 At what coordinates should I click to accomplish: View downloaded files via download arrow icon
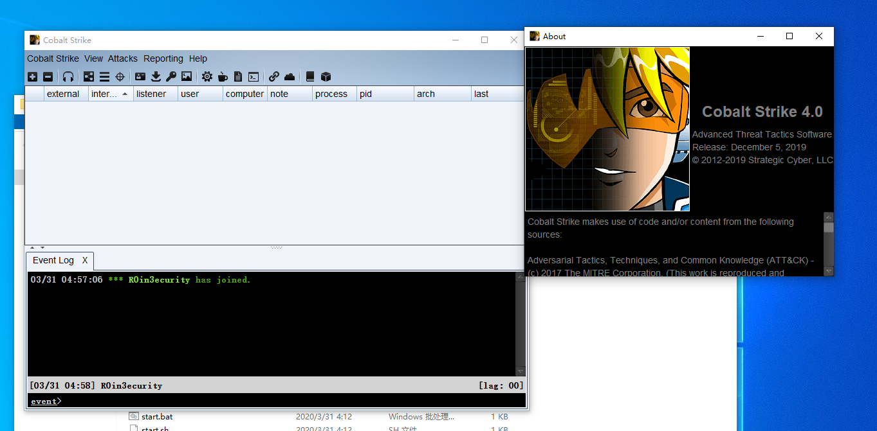click(x=156, y=77)
